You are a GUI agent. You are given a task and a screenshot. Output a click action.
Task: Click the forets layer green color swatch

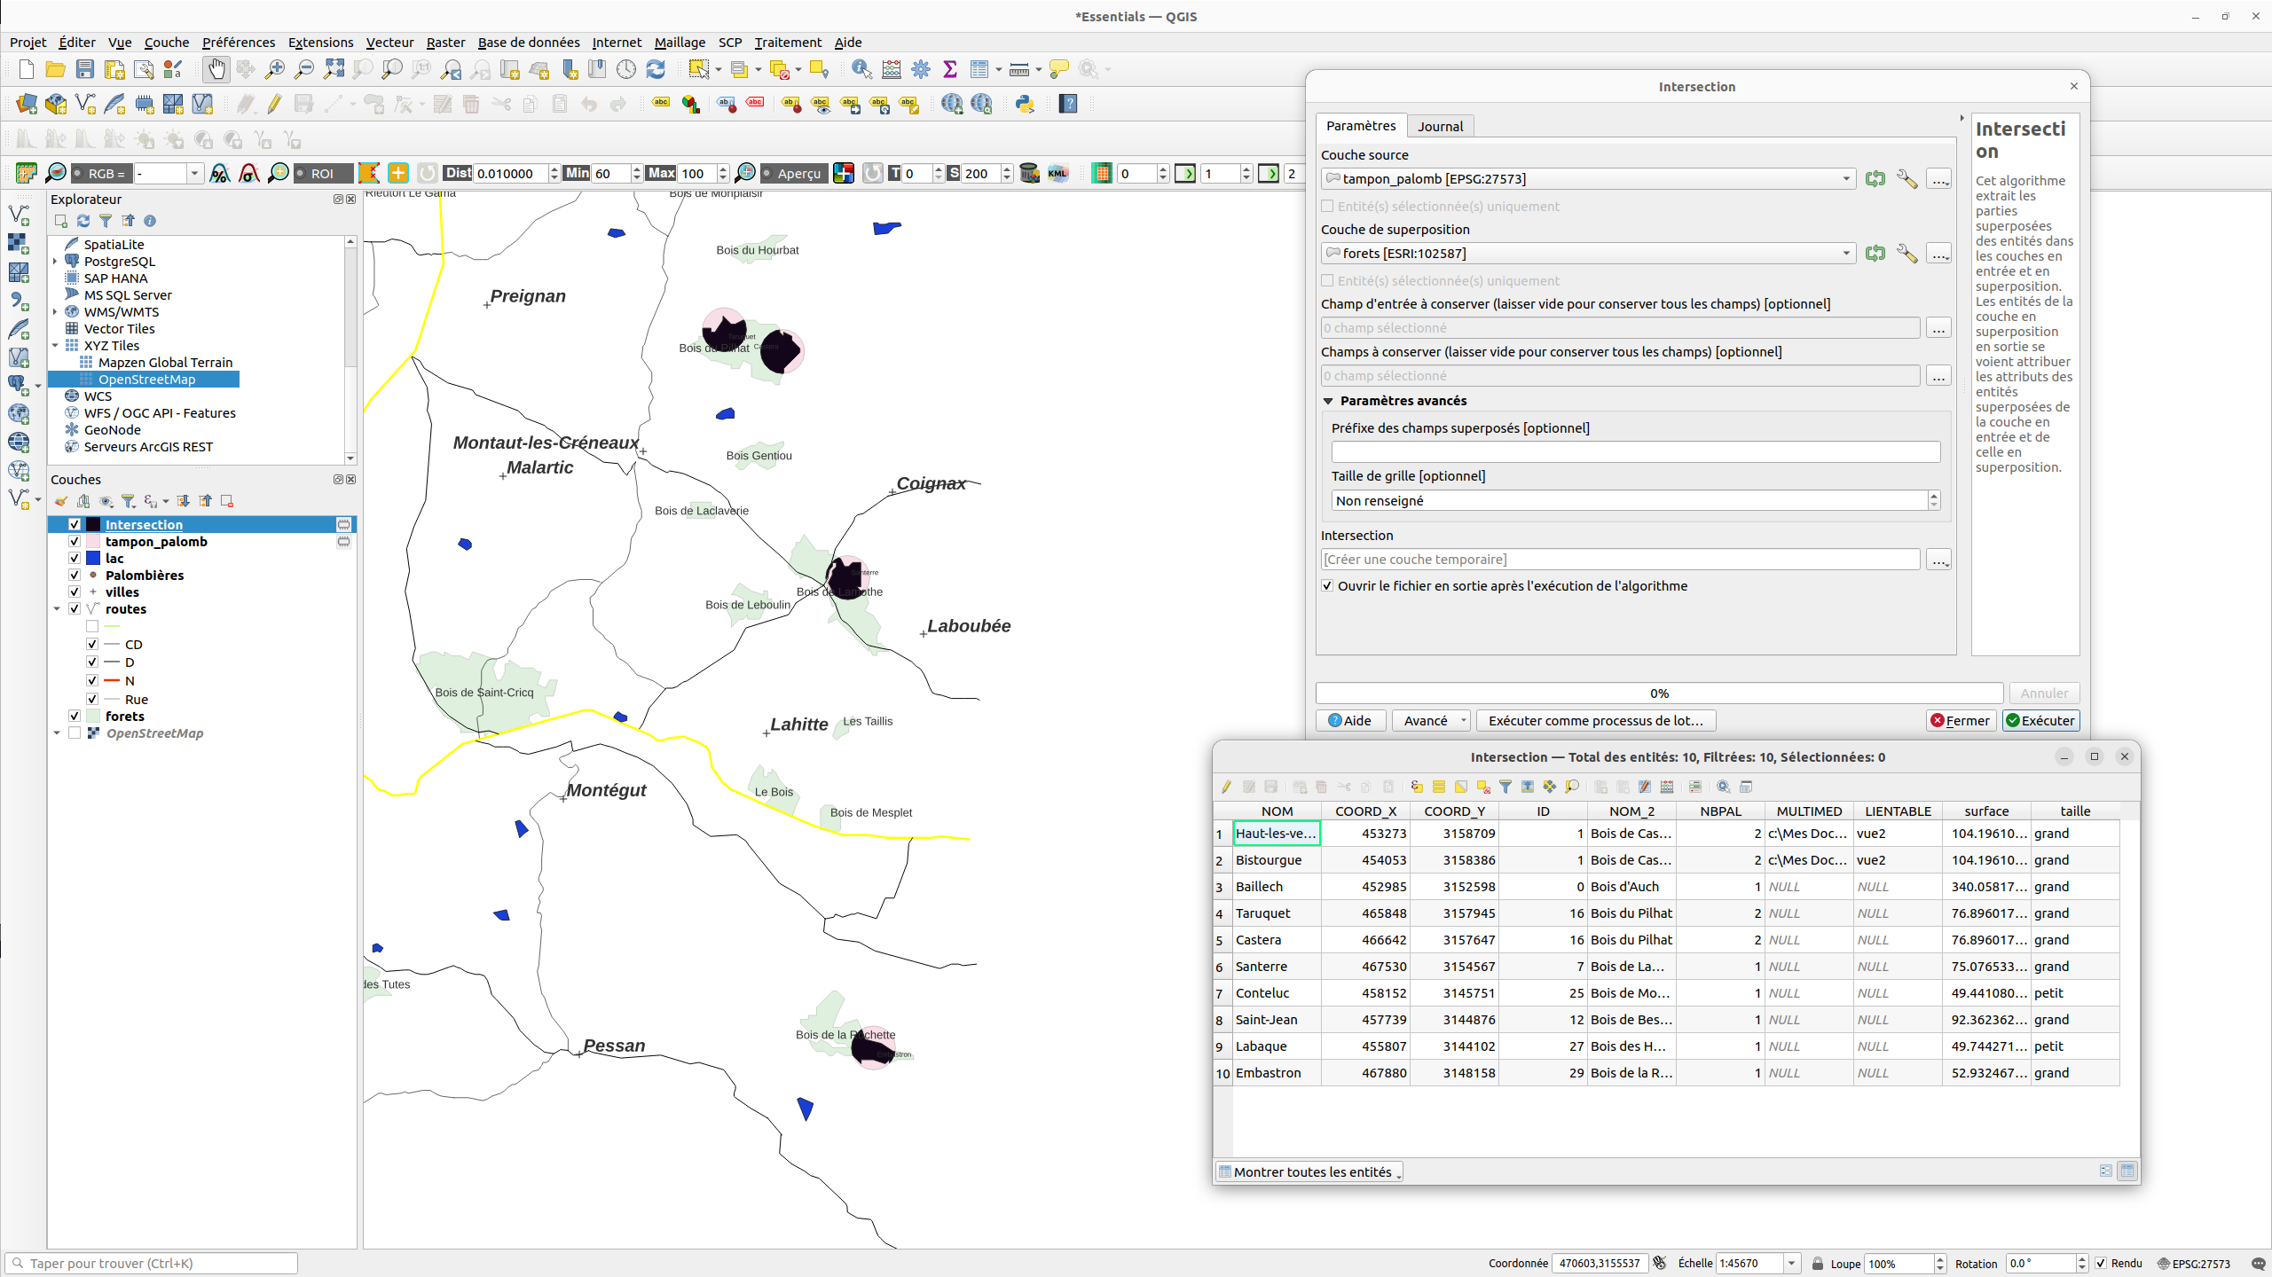click(93, 717)
